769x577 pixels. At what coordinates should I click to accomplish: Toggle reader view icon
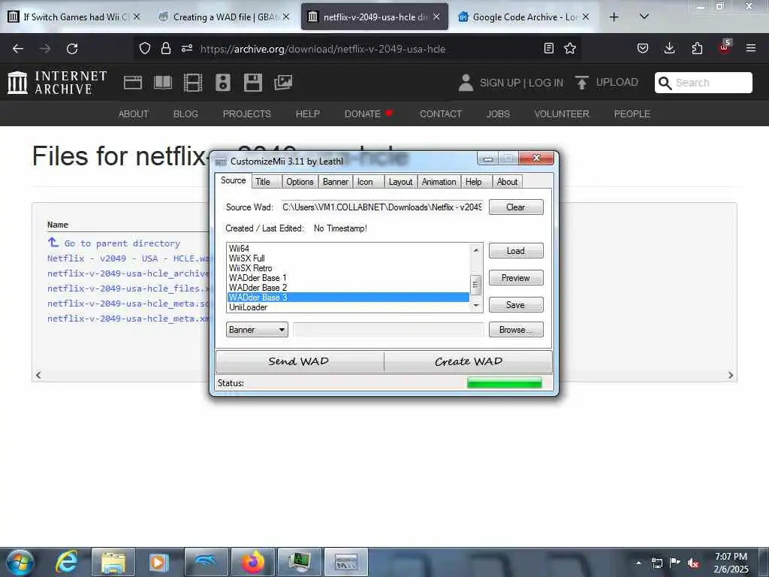[x=549, y=48]
